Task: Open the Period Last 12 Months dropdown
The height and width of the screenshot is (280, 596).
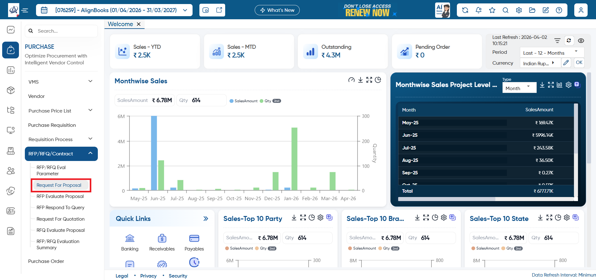Action: pyautogui.click(x=552, y=53)
